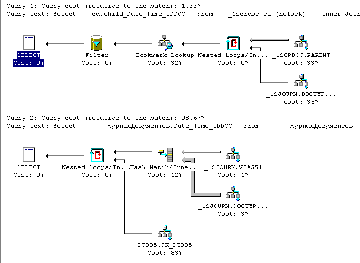Click the Cost: 83% label under DT998.PK_DT998
The image size is (360, 263).
point(165,253)
